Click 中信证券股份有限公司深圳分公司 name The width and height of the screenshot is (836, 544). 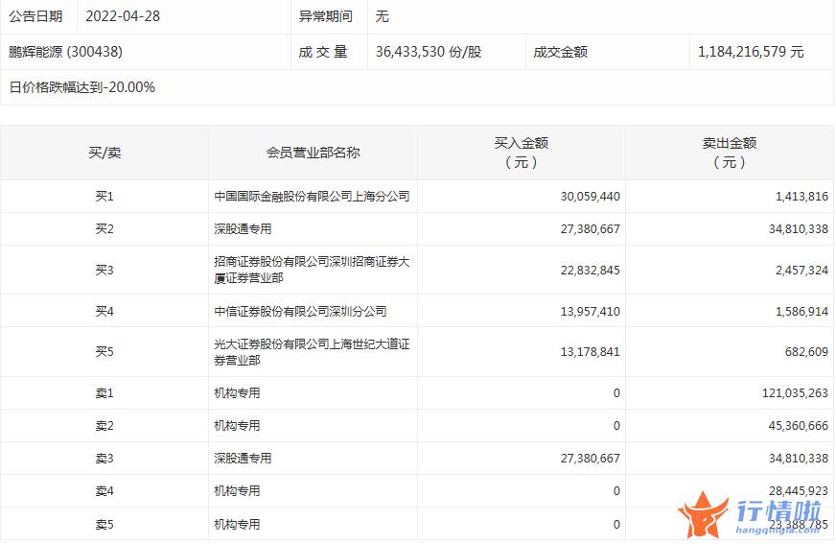(x=300, y=311)
